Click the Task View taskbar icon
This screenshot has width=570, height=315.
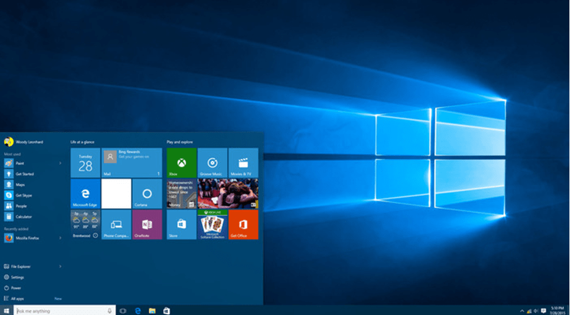123,311
